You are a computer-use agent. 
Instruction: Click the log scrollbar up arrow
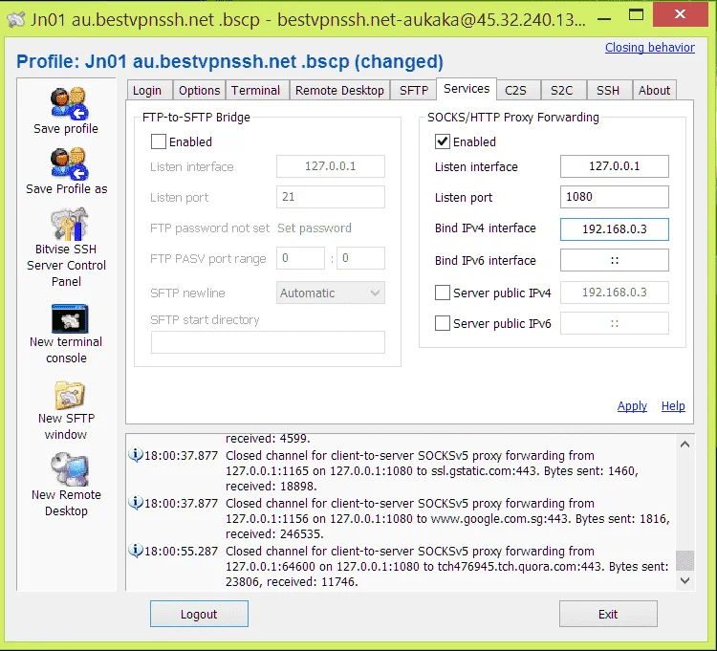[684, 445]
